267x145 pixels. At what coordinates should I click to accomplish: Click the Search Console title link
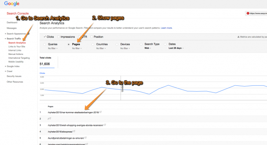18,13
